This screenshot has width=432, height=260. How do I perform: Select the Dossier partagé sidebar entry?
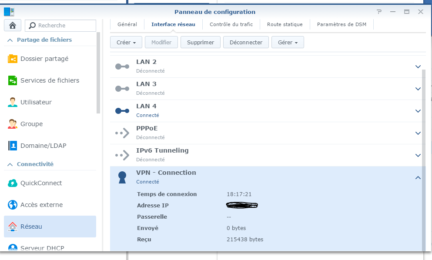coord(50,59)
